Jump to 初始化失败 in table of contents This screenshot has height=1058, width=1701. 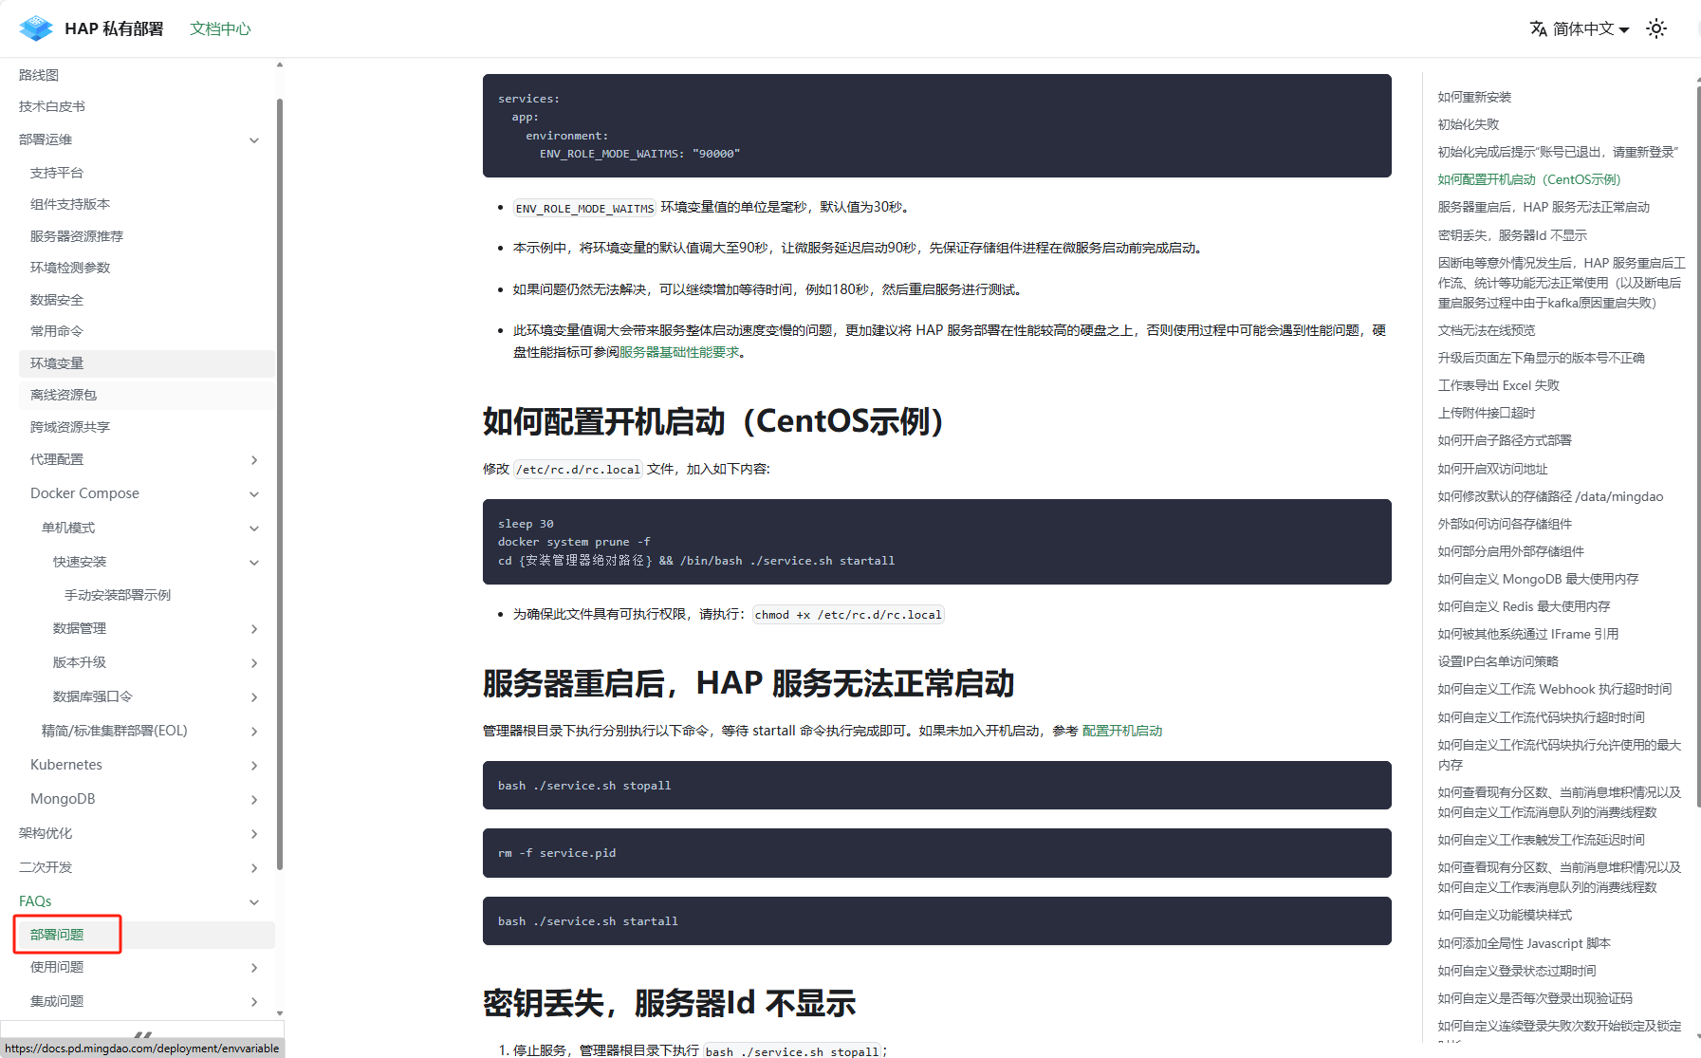coord(1469,124)
